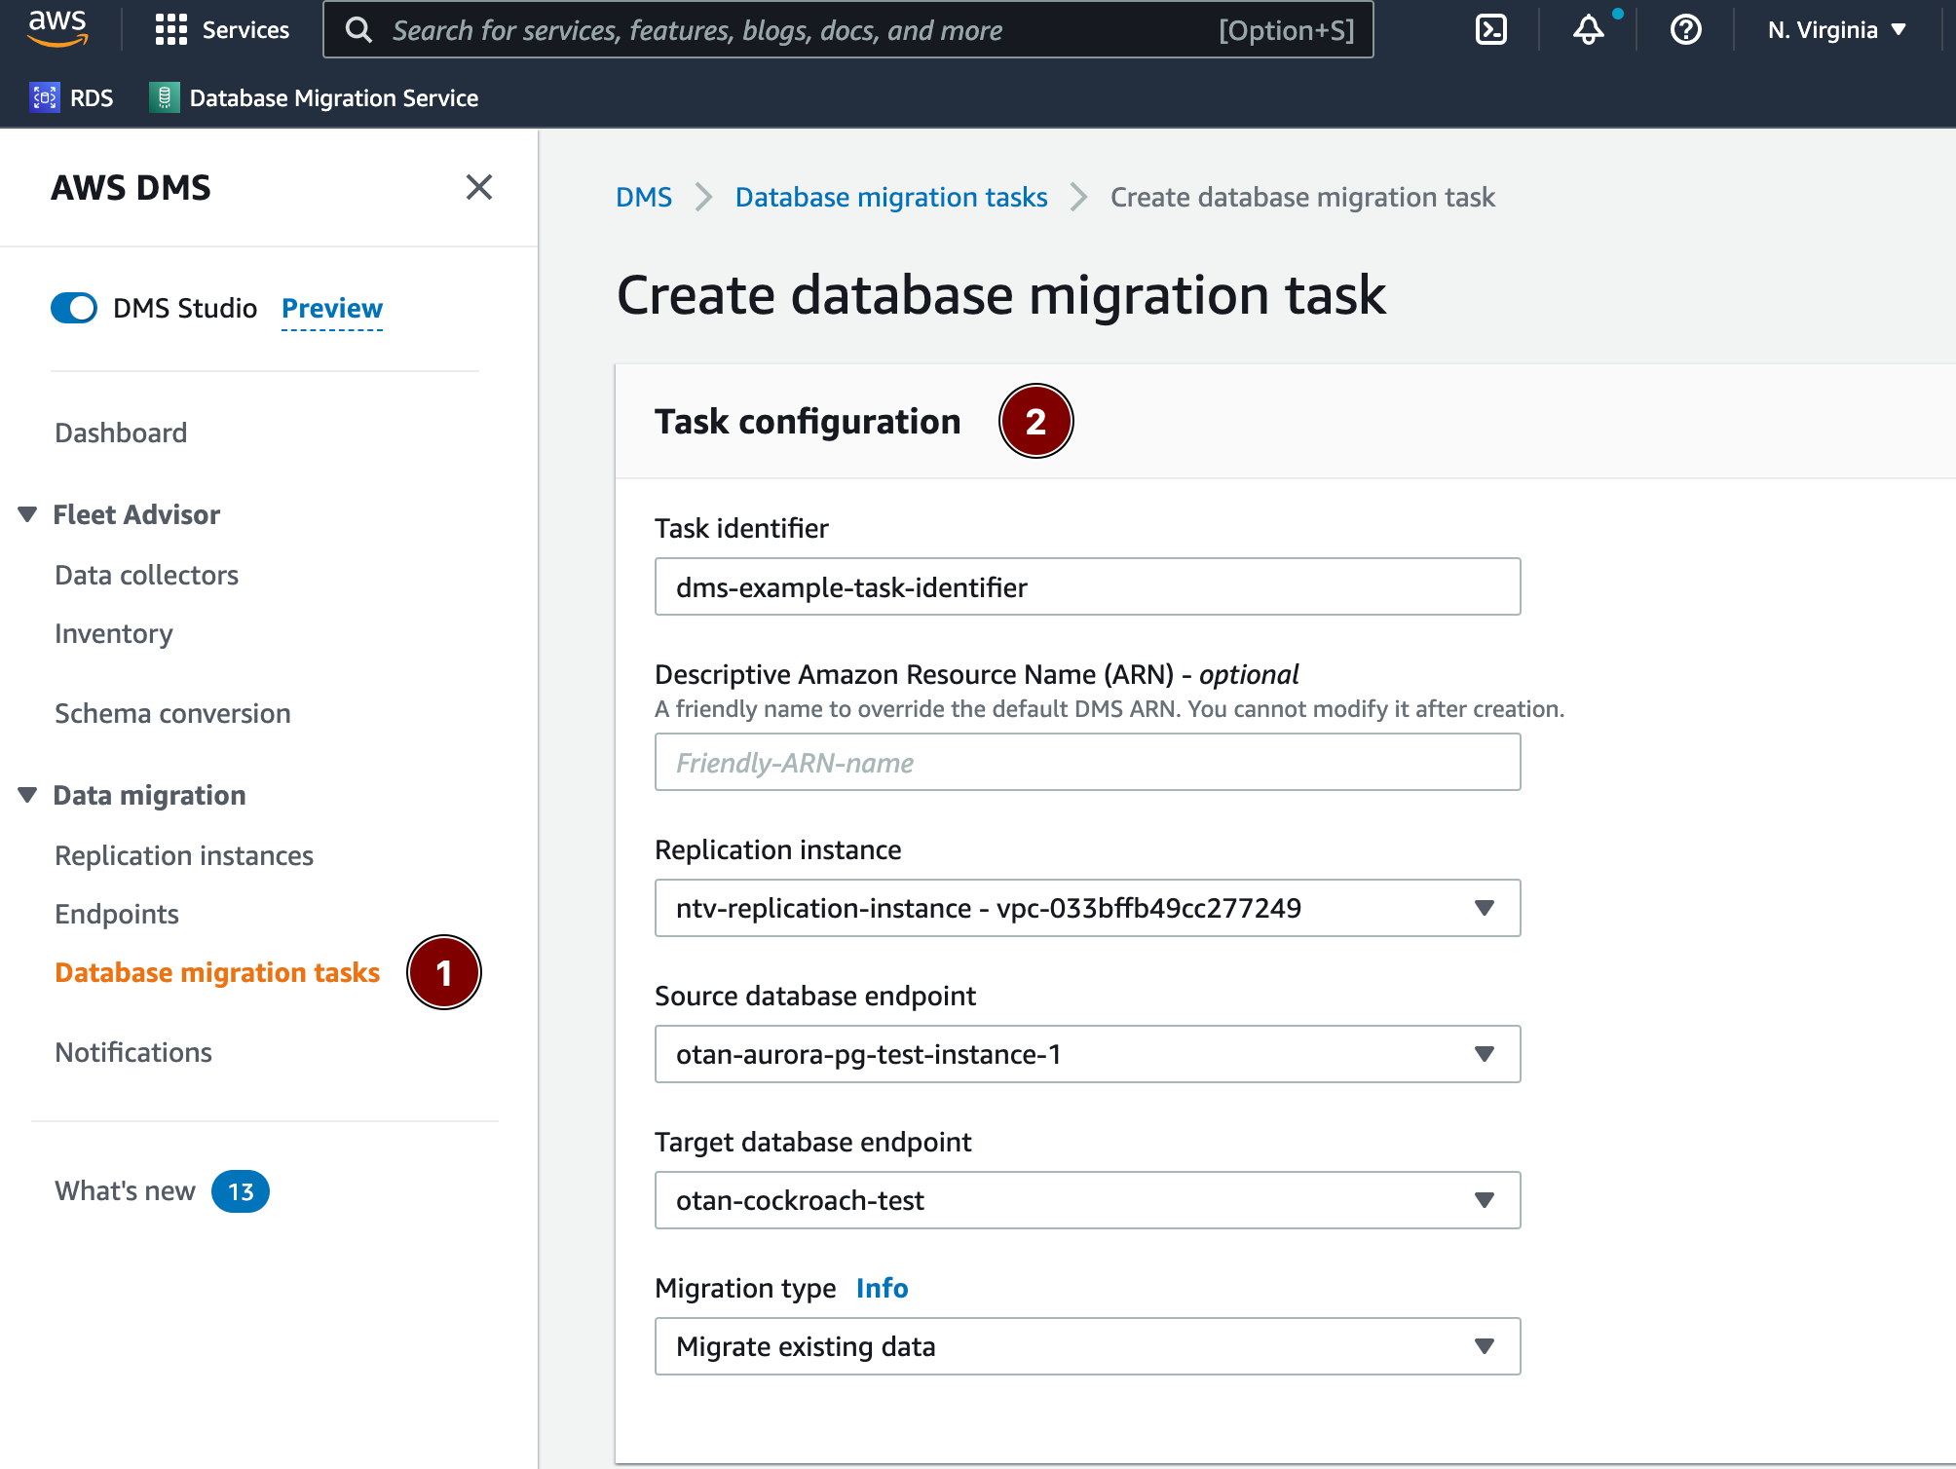Image resolution: width=1956 pixels, height=1469 pixels.
Task: Click the DMS Studio Preview link
Action: tap(332, 308)
